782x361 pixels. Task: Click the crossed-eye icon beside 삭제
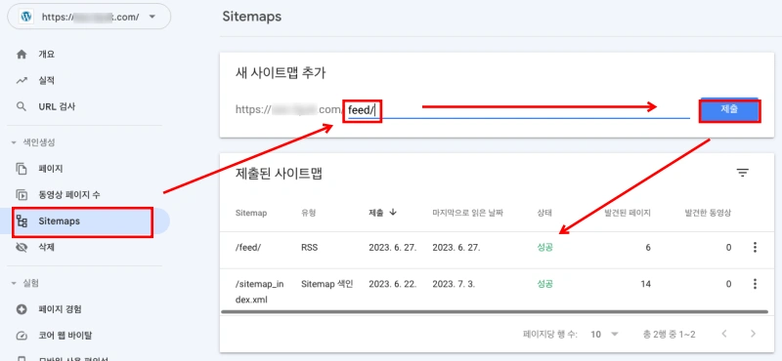click(x=22, y=247)
